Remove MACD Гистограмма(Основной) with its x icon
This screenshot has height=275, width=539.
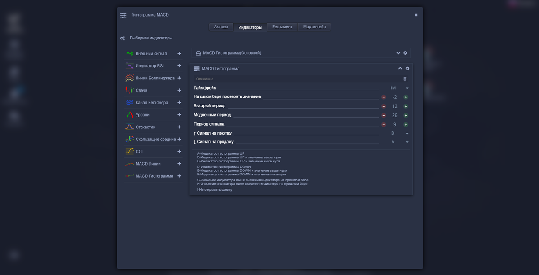coord(405,53)
